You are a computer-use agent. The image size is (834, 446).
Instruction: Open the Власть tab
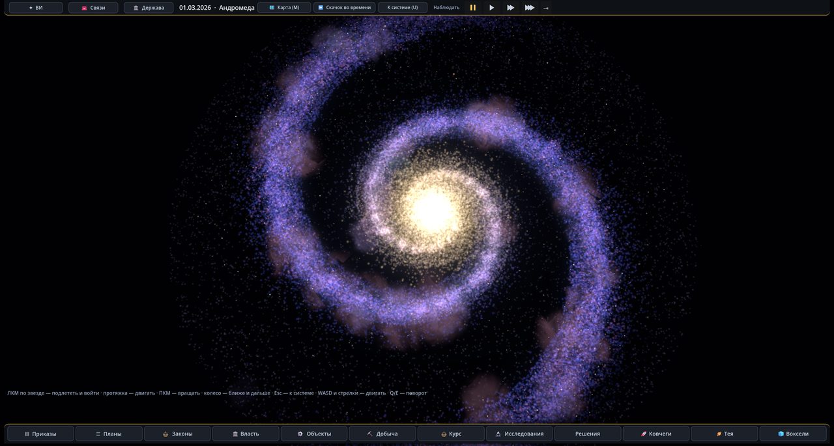point(246,434)
